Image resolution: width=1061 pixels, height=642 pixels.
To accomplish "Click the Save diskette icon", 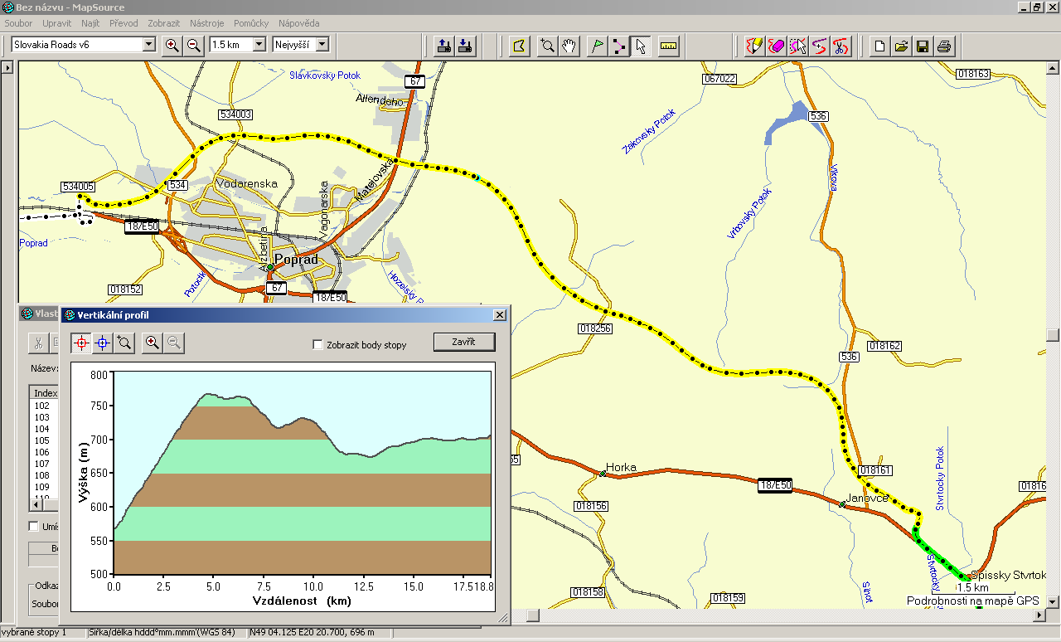I will [922, 46].
